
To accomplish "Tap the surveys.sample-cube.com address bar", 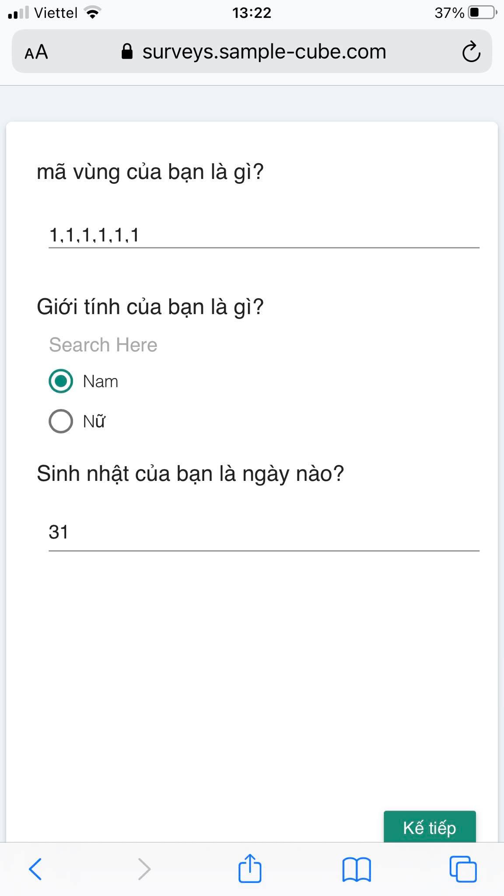I will point(264,52).
